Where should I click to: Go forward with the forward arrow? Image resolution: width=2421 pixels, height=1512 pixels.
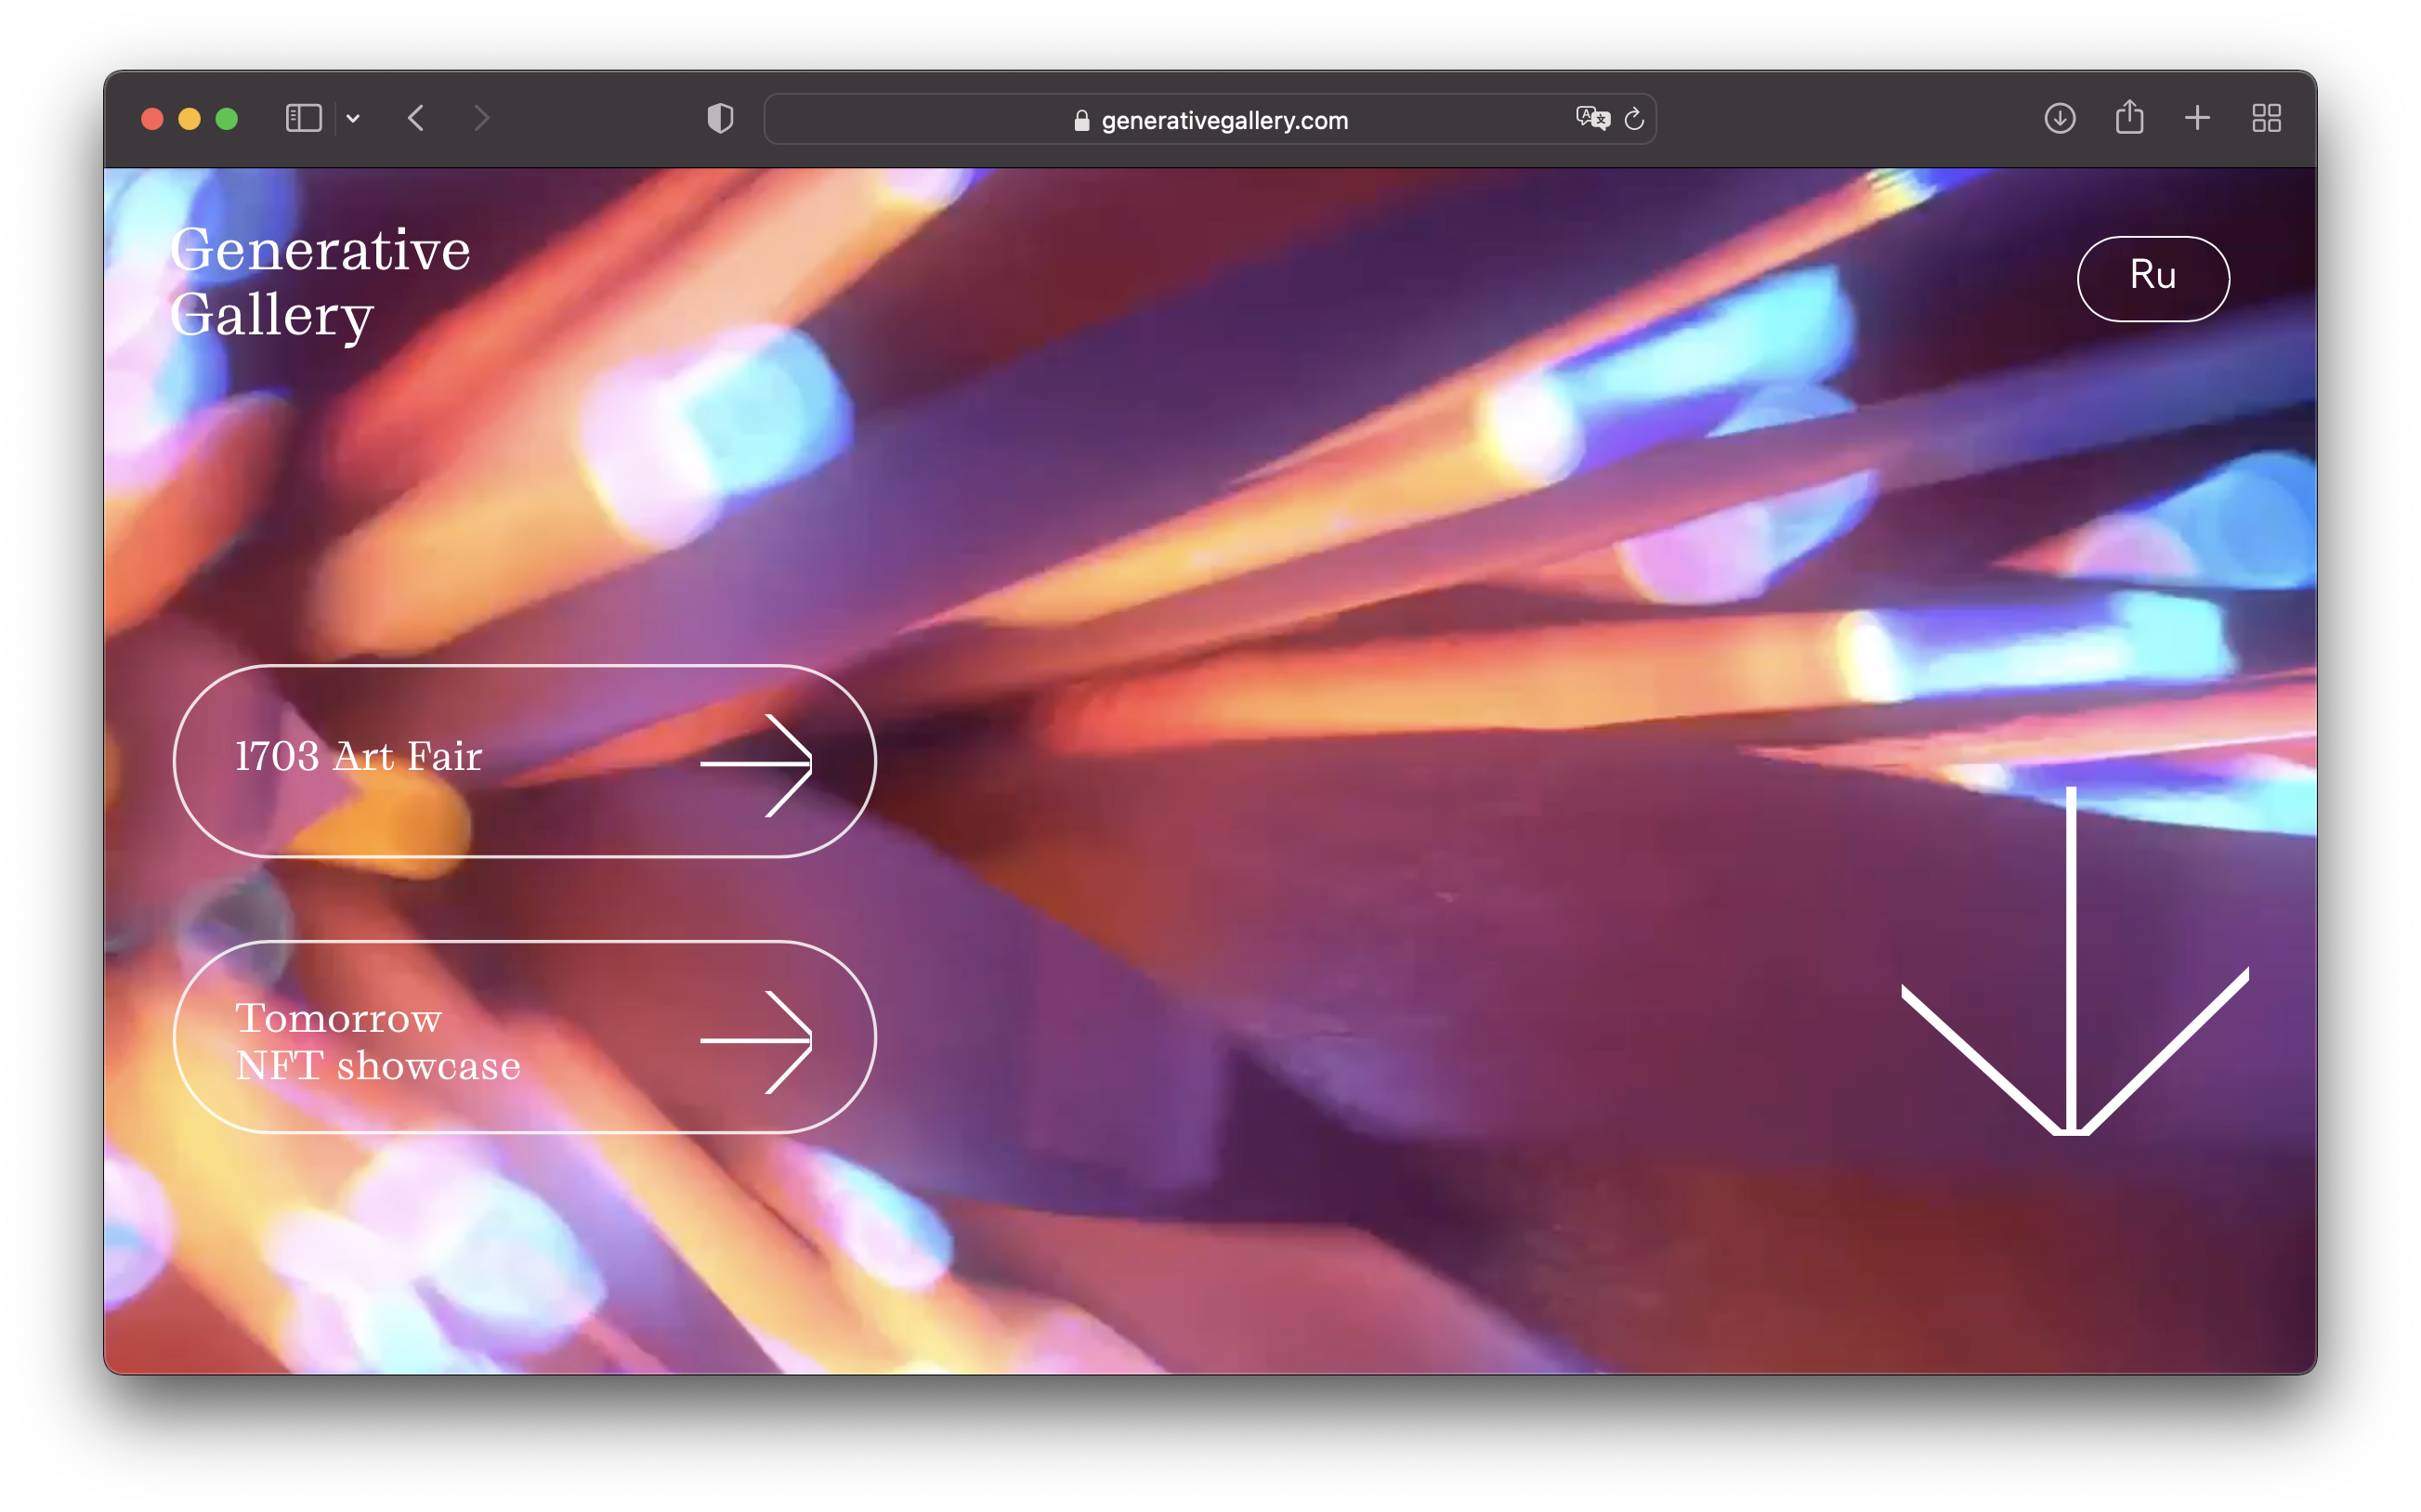point(482,119)
